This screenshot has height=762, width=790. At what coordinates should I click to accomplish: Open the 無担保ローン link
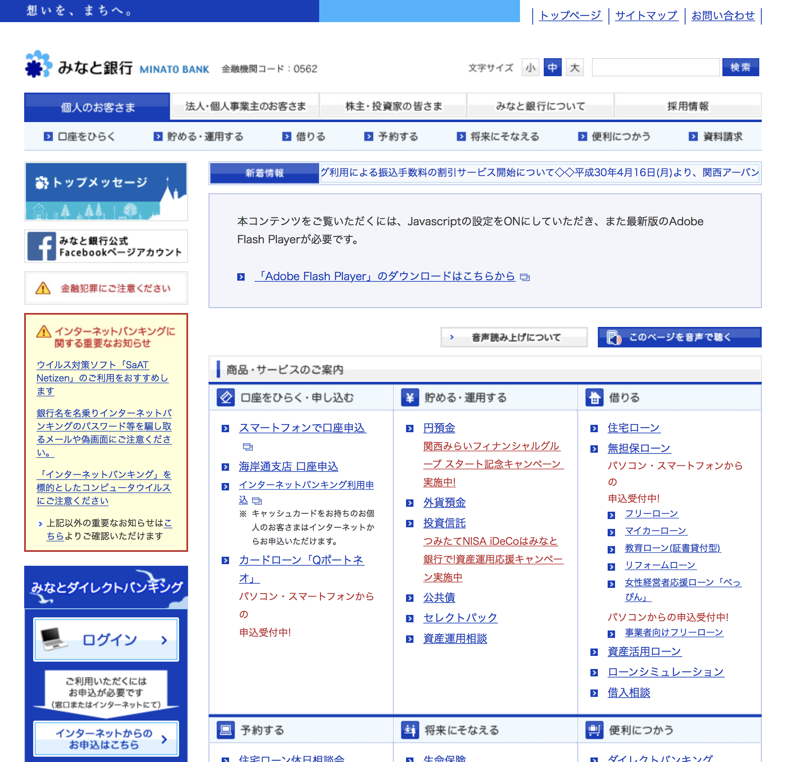tap(639, 449)
